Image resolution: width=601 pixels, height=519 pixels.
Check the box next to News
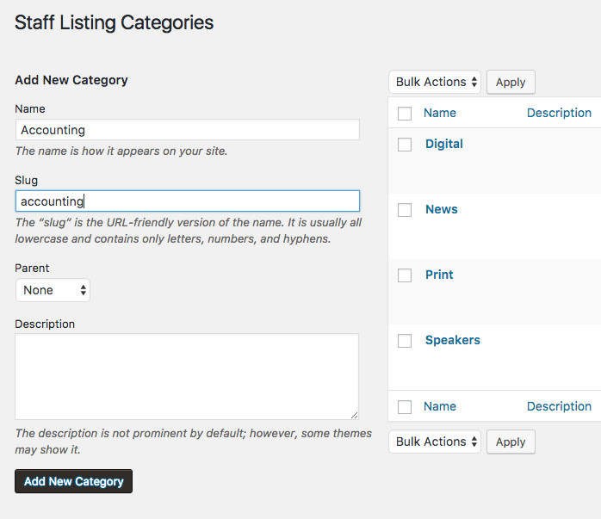coord(405,210)
